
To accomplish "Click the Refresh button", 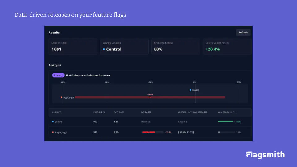I will pos(243,32).
